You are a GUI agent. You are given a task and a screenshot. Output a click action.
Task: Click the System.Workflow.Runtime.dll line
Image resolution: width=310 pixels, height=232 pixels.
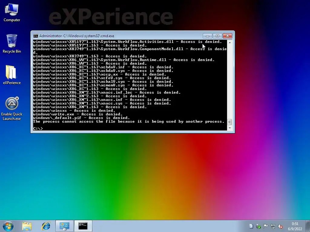click(x=124, y=60)
